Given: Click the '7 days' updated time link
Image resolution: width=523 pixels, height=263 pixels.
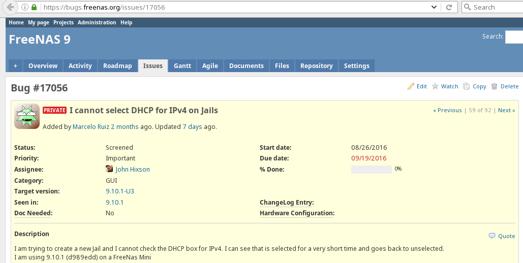Looking at the screenshot, I should pyautogui.click(x=192, y=126).
